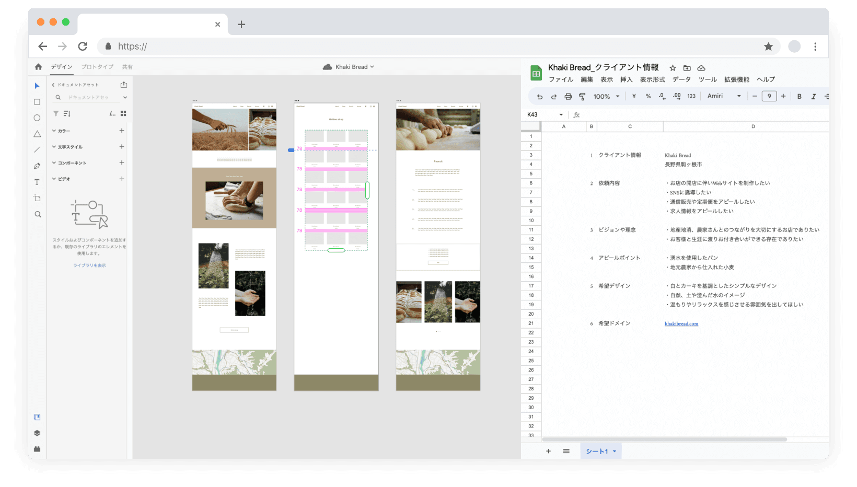Select the Text tool in XD

(37, 182)
